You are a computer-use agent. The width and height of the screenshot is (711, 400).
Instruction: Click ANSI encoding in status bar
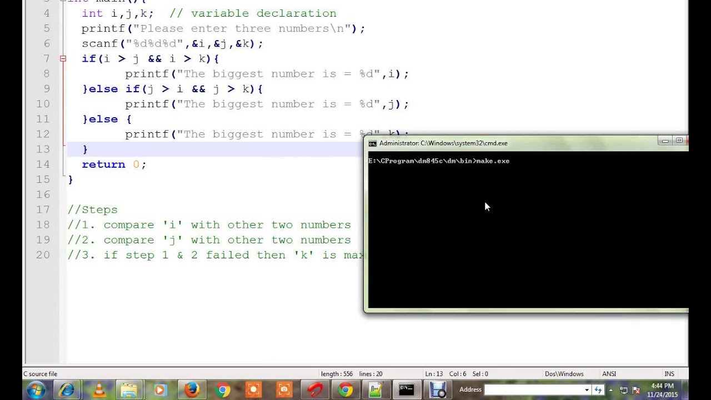point(609,374)
